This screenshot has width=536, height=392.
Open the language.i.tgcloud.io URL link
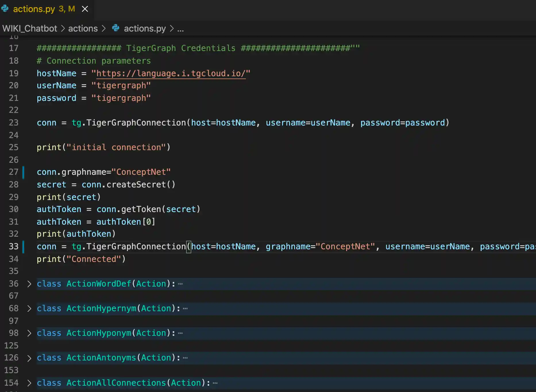pos(171,74)
